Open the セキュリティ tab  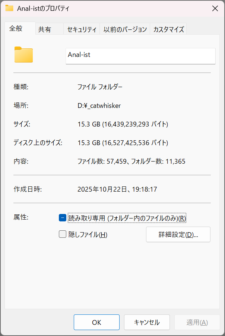coord(82,29)
